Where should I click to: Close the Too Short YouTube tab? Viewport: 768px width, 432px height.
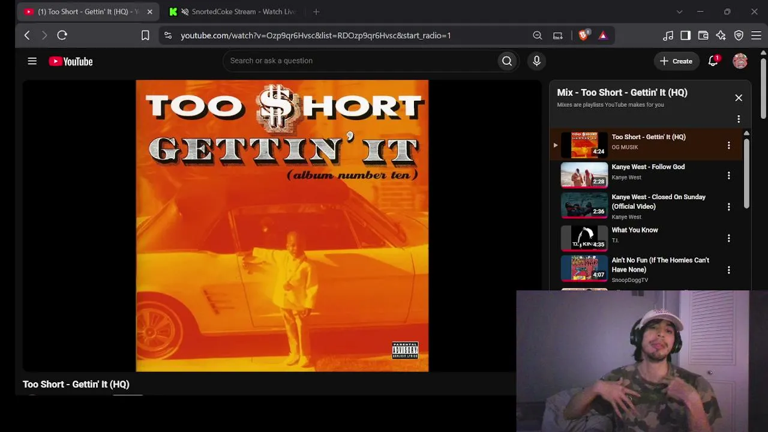[150, 11]
